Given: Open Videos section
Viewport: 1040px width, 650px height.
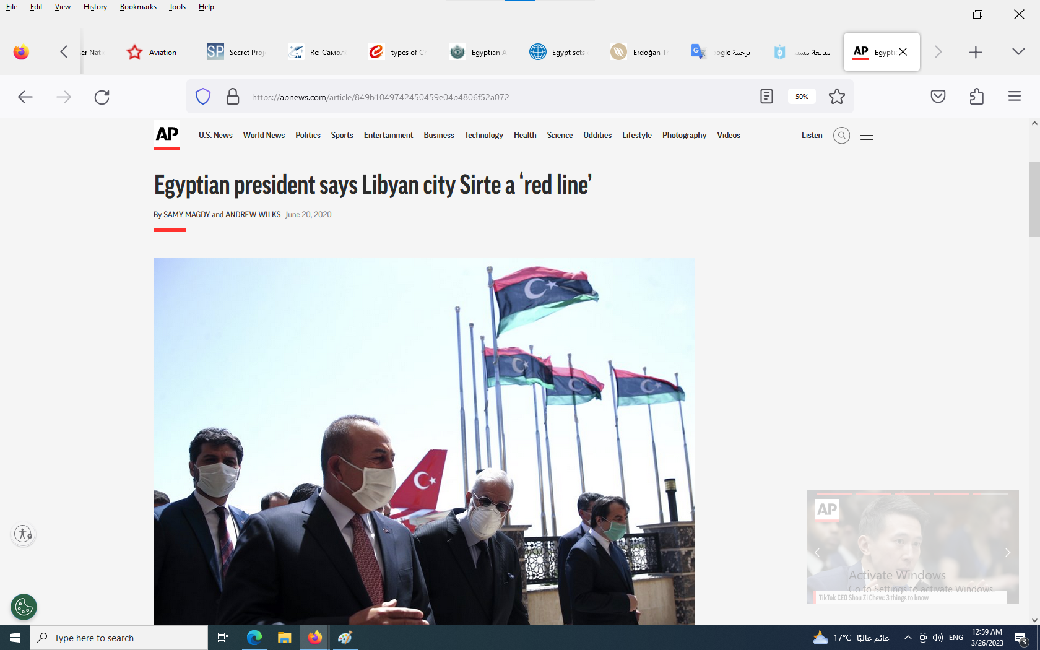Looking at the screenshot, I should (x=729, y=135).
